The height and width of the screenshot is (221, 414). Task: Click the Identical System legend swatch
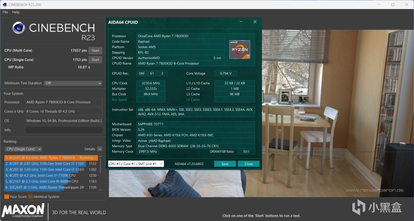click(x=30, y=196)
